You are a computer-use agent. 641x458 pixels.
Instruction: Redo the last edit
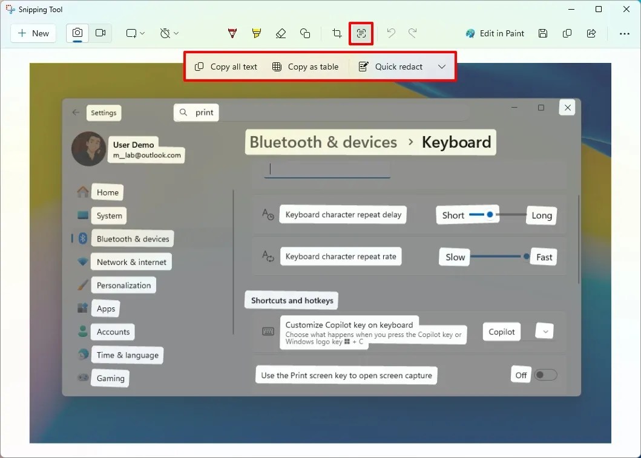pos(412,33)
